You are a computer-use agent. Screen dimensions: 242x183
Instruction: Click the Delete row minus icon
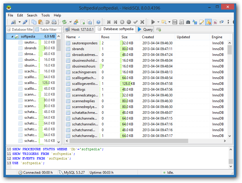[129, 22]
